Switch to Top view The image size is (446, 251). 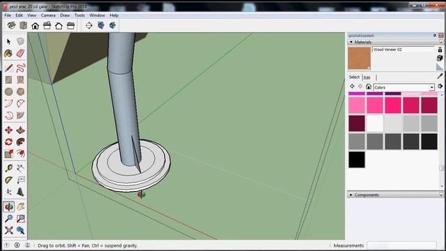(23, 26)
